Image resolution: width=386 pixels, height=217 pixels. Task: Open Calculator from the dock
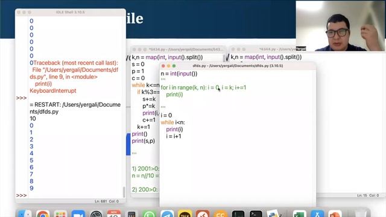pyautogui.click(x=131, y=214)
